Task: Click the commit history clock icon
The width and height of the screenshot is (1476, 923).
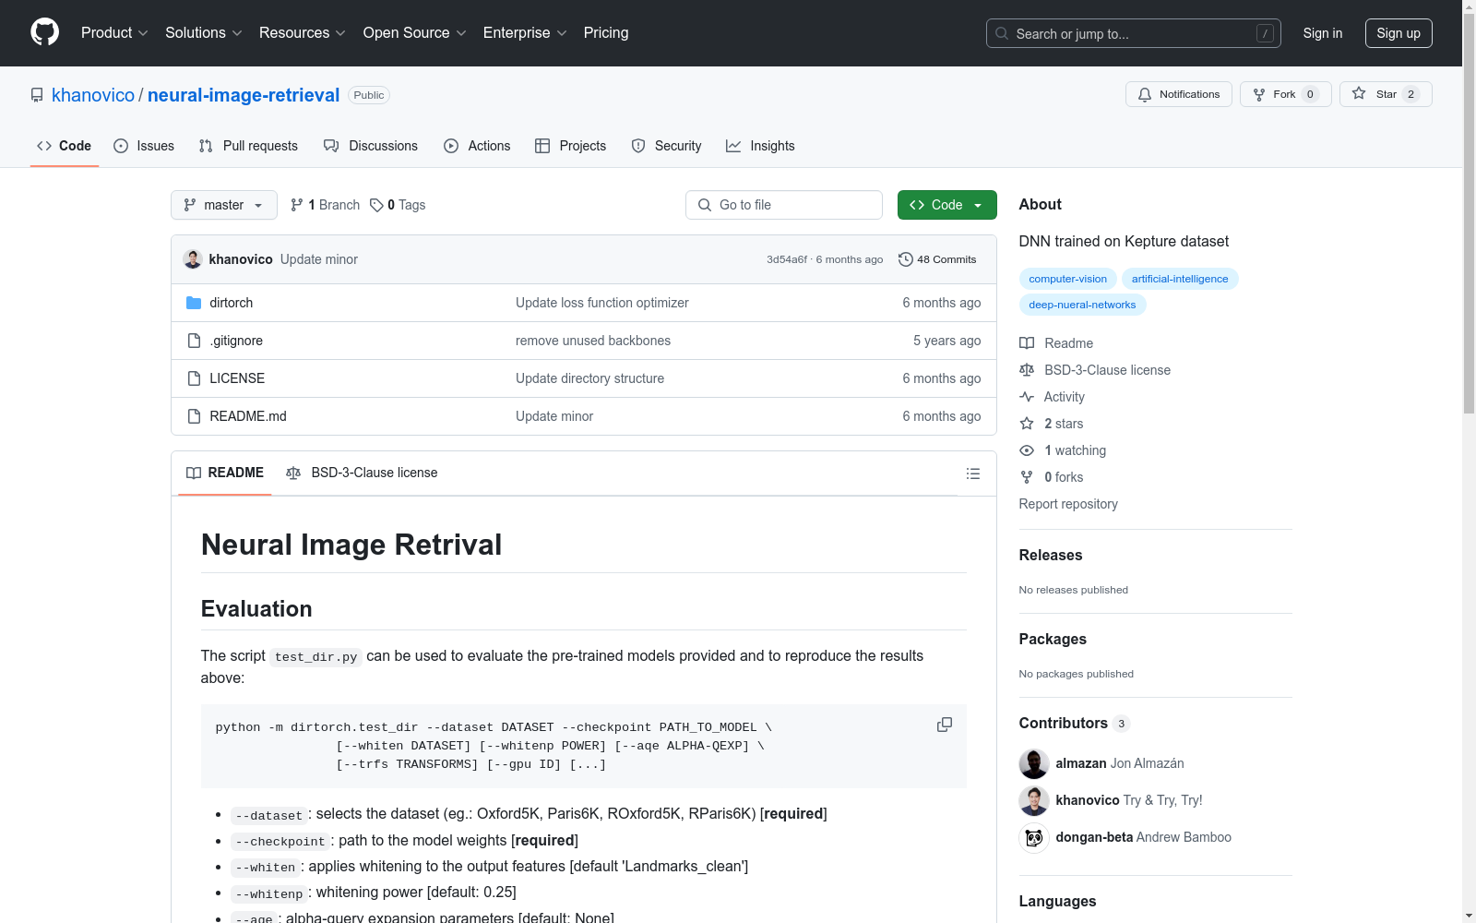Action: [906, 259]
